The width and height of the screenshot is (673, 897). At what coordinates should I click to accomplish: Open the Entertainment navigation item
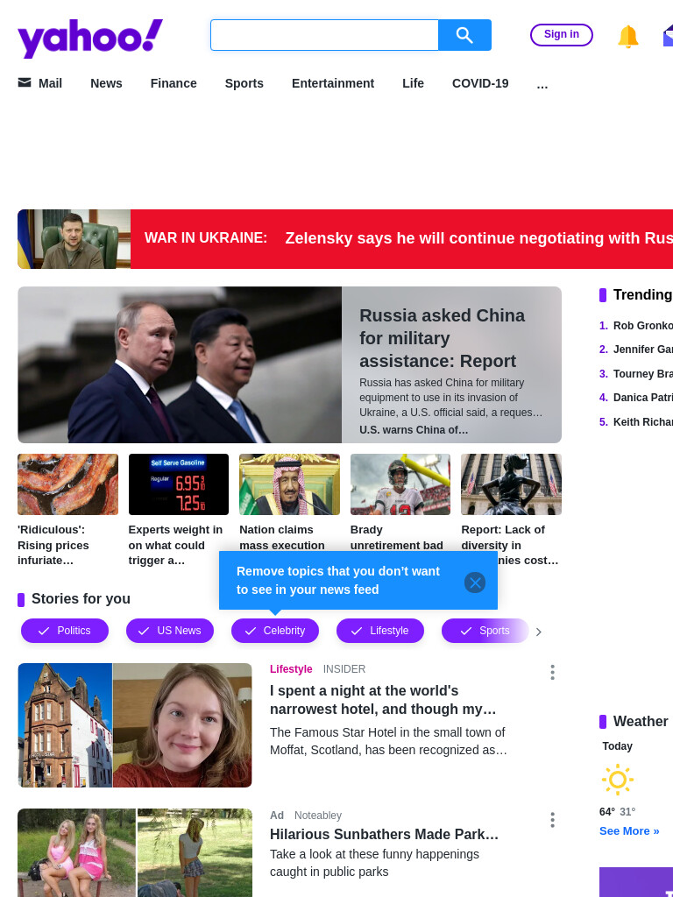pos(333,83)
